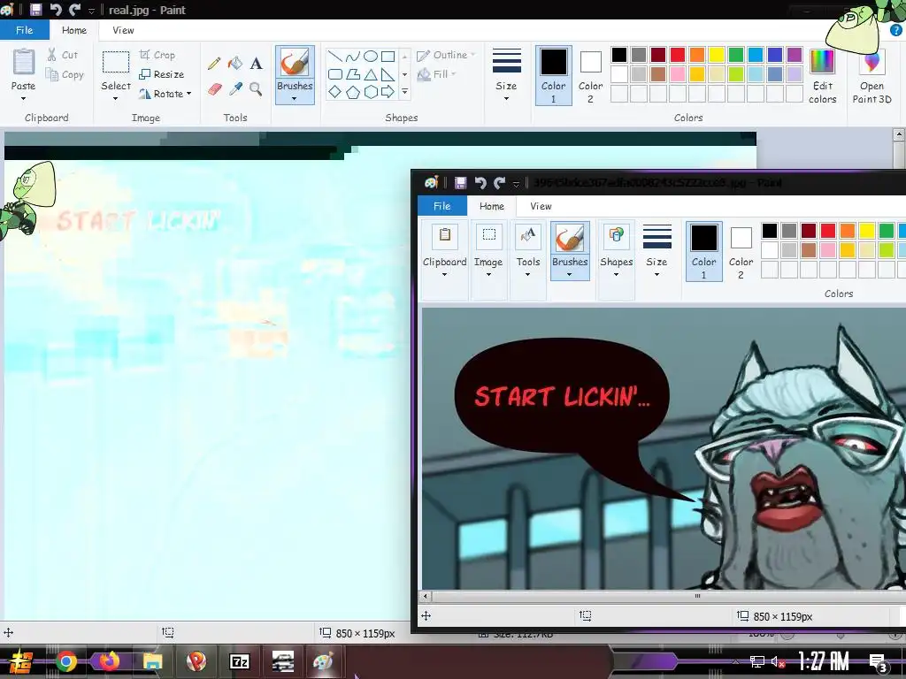
Task: Activate Color 2 in front Paint window
Action: pos(741,251)
